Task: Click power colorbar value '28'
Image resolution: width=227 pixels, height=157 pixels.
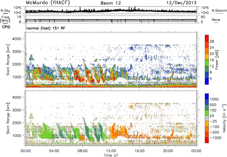Action: [x=212, y=41]
